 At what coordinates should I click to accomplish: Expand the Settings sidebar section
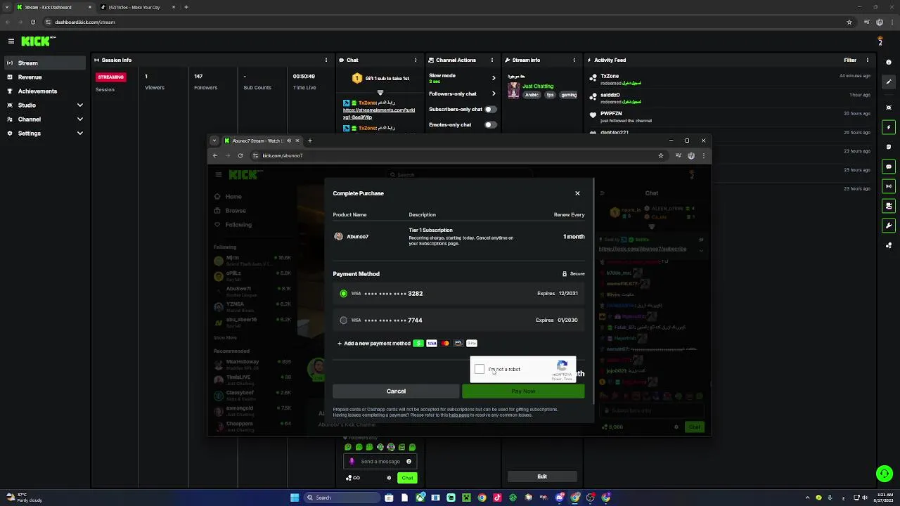click(79, 134)
